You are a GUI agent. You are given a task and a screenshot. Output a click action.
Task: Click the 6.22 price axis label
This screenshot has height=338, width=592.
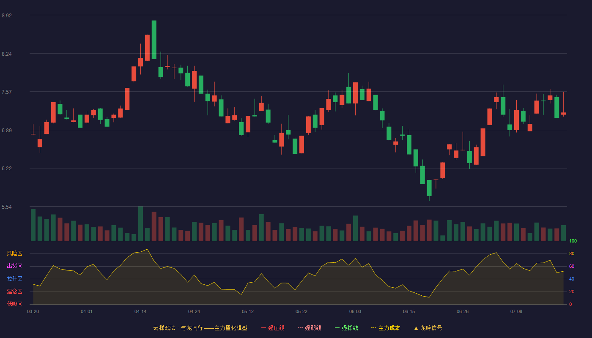(x=7, y=169)
